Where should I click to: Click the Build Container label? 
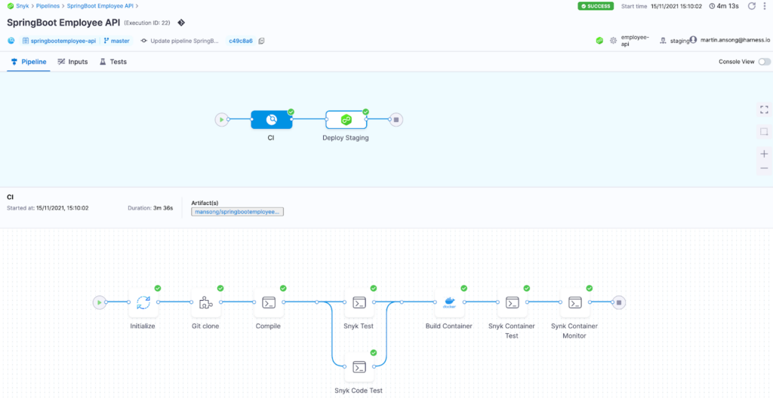(x=449, y=326)
